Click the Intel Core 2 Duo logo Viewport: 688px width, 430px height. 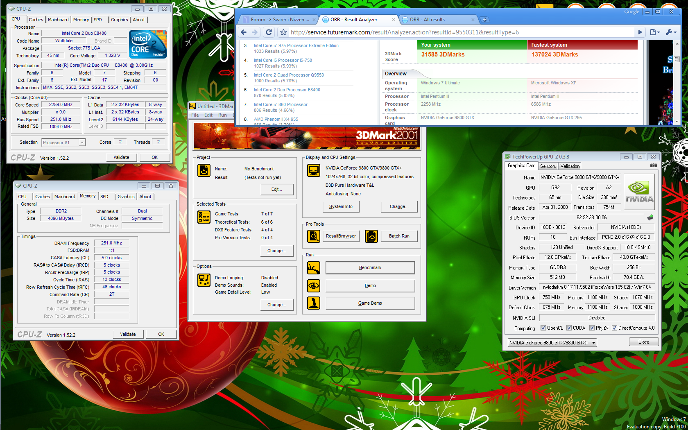pos(148,44)
